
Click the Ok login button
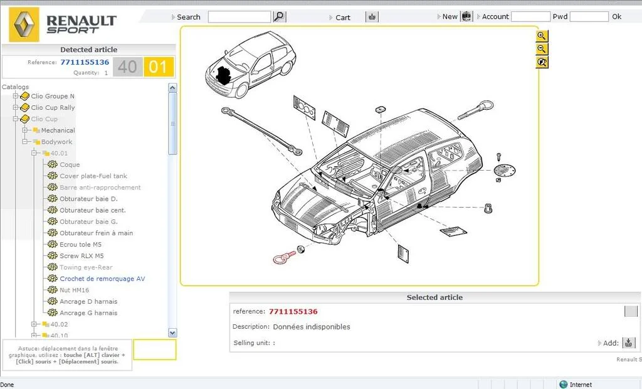[617, 16]
